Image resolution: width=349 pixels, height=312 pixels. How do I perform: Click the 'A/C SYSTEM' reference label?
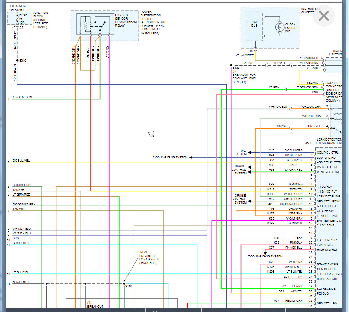(240, 152)
